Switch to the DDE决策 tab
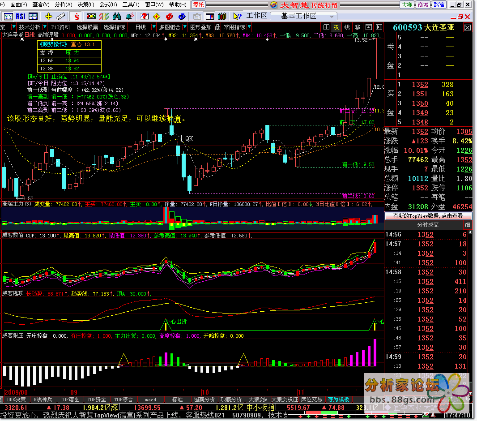Viewport: 477px width, 421px height. click(16, 400)
